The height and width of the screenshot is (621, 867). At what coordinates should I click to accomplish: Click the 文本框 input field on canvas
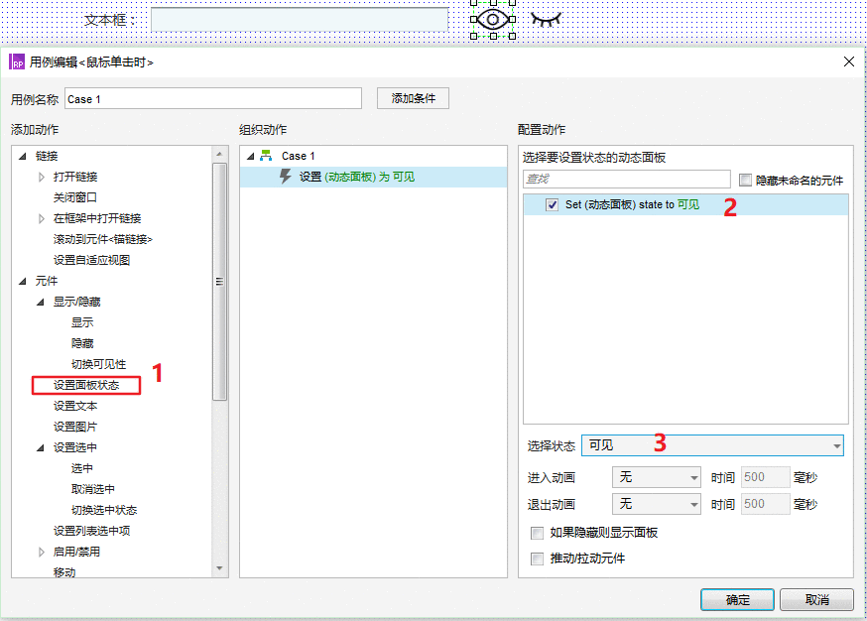coord(300,20)
